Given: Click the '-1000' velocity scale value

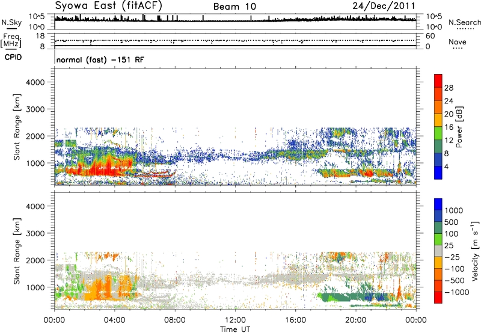Looking at the screenshot, I should click(x=456, y=292).
